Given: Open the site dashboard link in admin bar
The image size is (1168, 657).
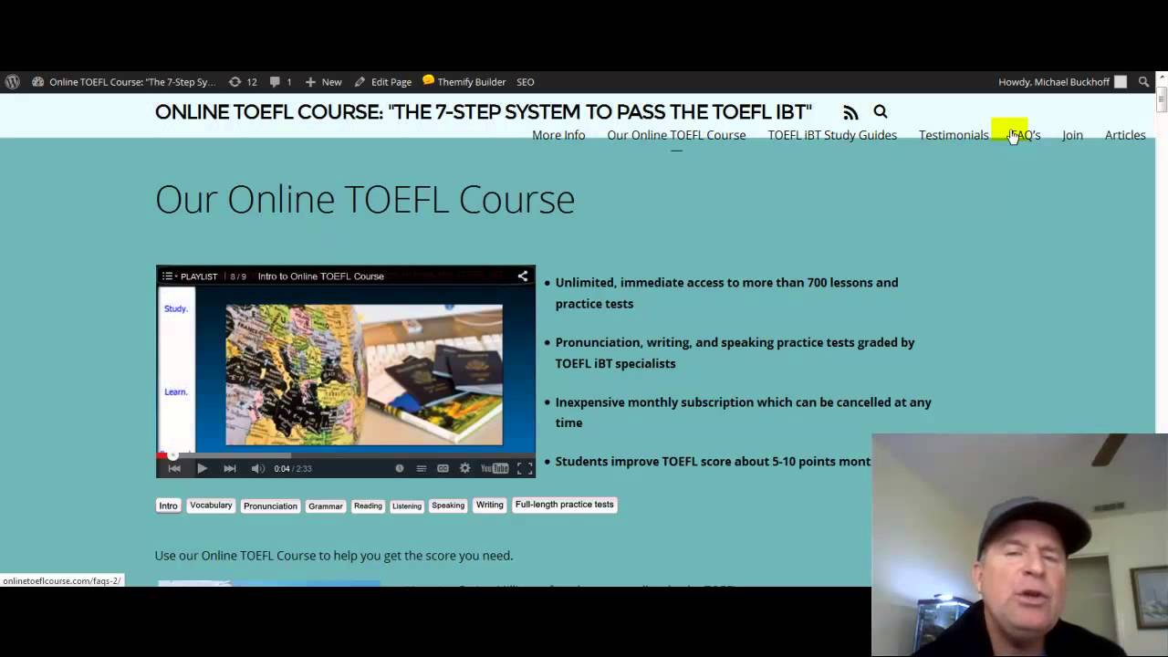Looking at the screenshot, I should (123, 82).
